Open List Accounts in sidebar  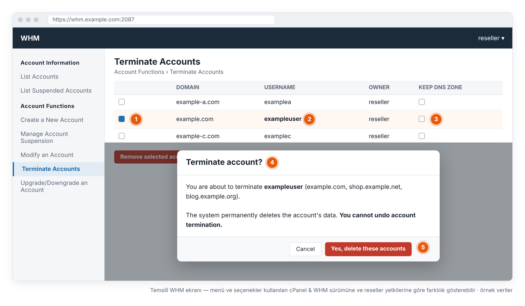tap(39, 77)
